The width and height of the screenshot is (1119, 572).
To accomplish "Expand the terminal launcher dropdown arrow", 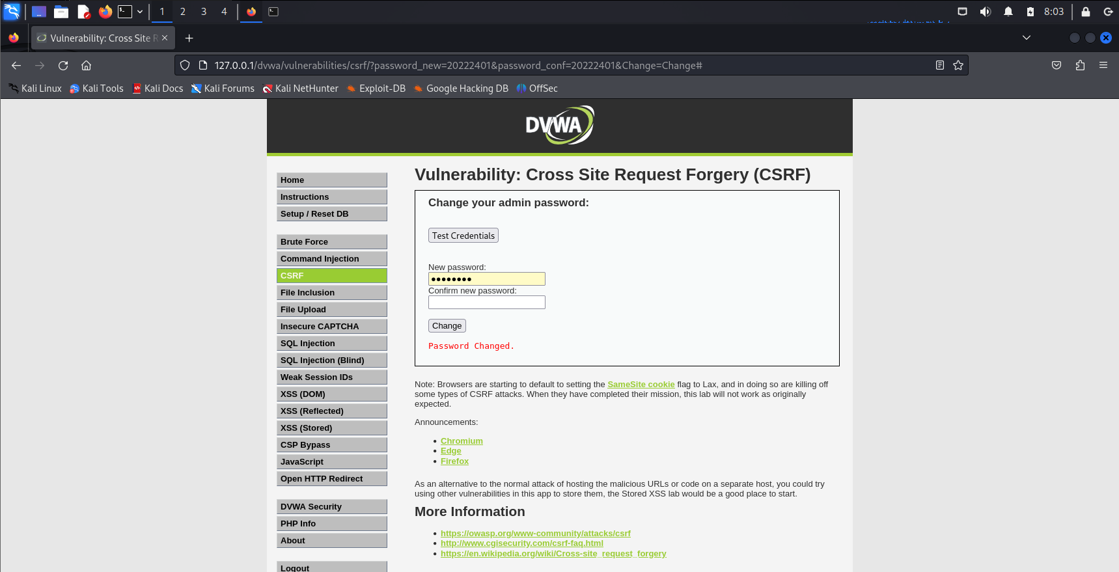I will (140, 12).
